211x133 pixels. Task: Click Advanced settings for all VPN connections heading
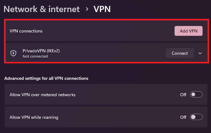click(x=46, y=78)
